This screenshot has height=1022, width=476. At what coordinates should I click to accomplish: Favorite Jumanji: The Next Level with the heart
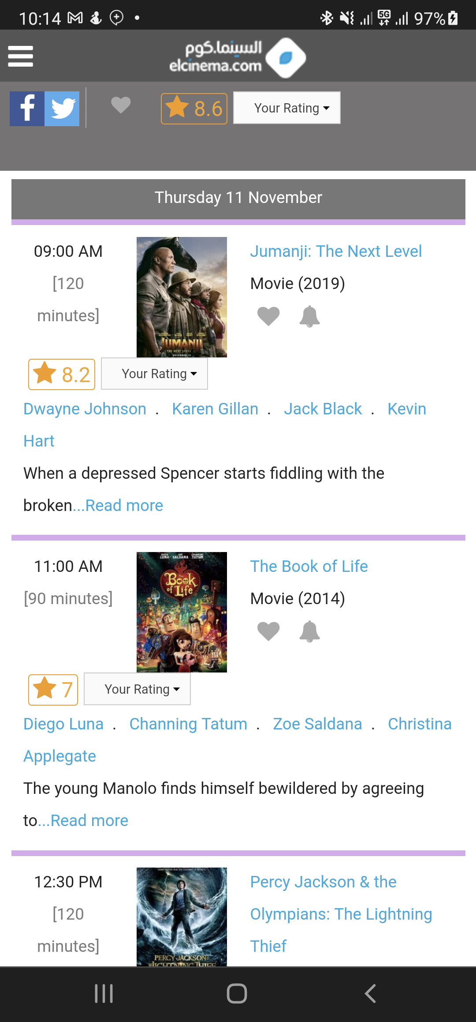click(x=268, y=316)
